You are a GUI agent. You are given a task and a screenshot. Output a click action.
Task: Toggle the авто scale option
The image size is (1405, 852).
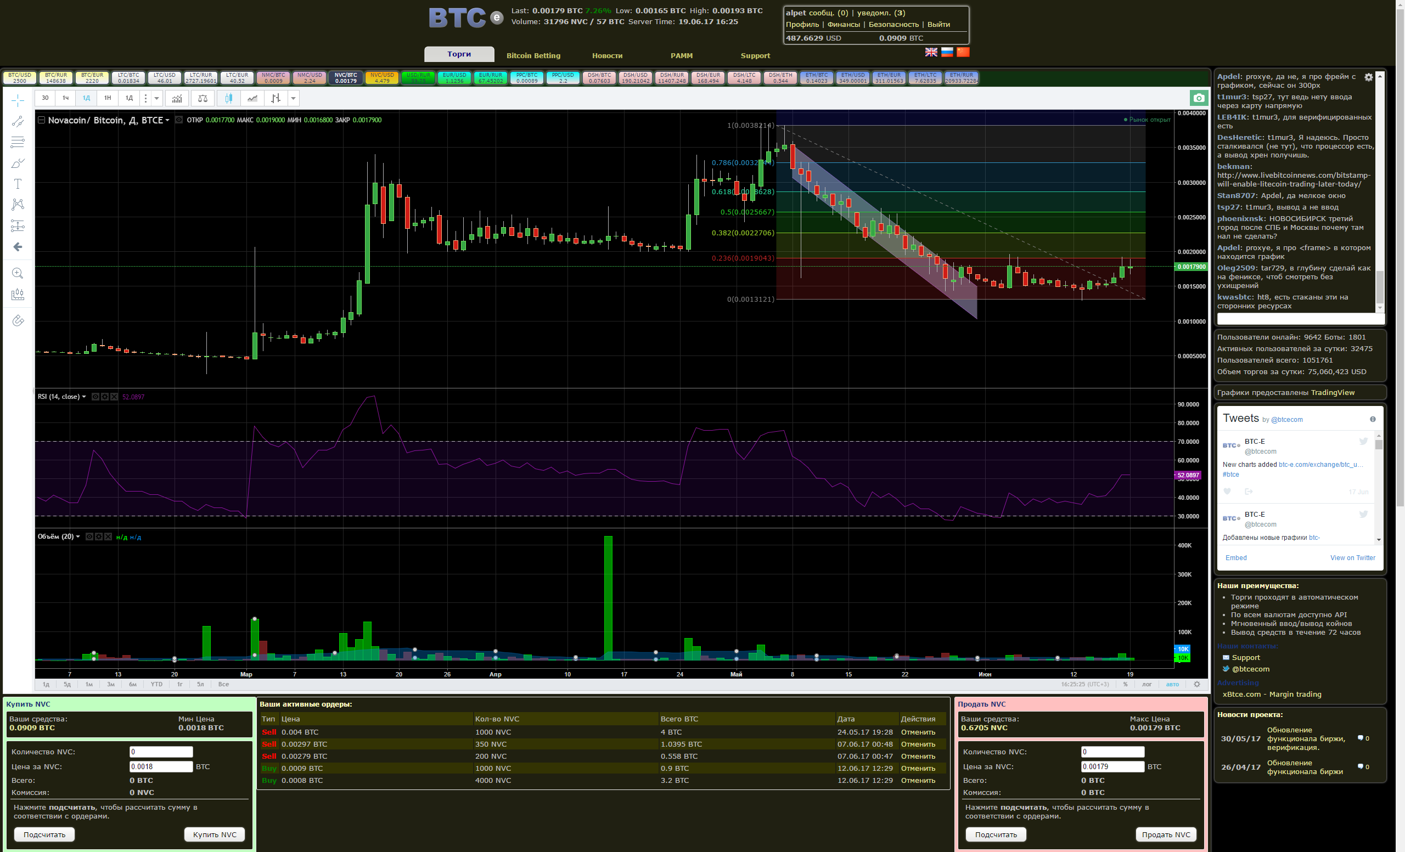point(1172,684)
